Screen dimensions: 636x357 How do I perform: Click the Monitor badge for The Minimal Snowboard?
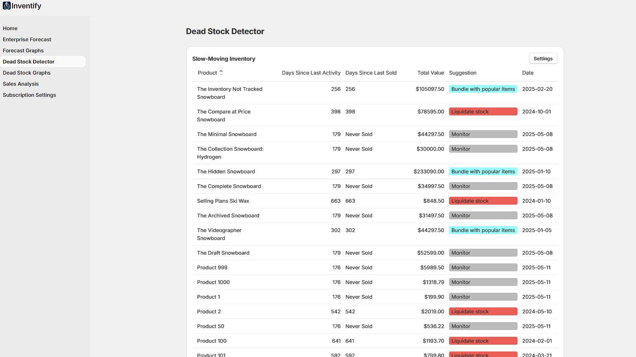(483, 134)
